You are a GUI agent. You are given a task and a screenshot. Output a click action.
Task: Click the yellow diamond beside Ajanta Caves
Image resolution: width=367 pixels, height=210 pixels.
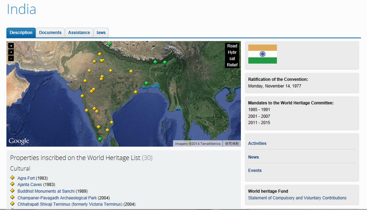click(x=13, y=184)
